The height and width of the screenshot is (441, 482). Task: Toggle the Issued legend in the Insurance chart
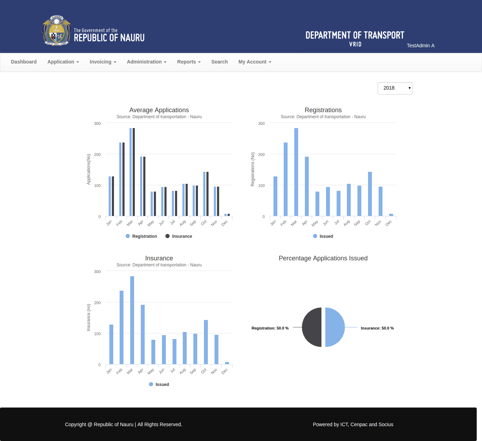click(159, 385)
